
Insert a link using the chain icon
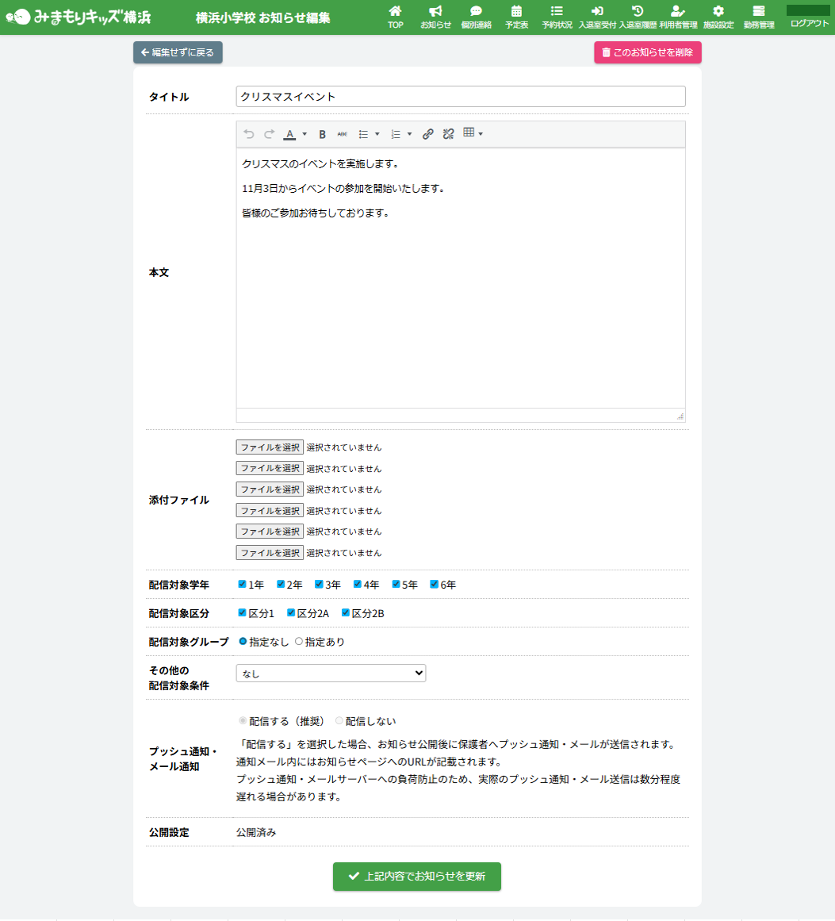tap(428, 134)
